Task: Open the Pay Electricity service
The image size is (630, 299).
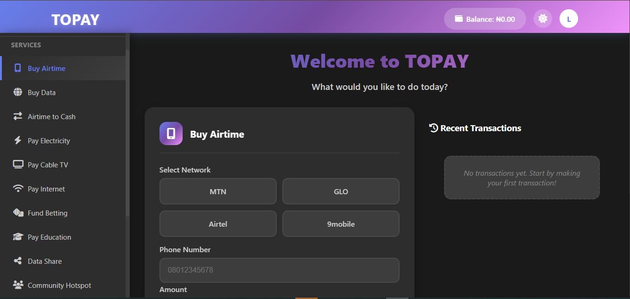Action: [x=63, y=140]
